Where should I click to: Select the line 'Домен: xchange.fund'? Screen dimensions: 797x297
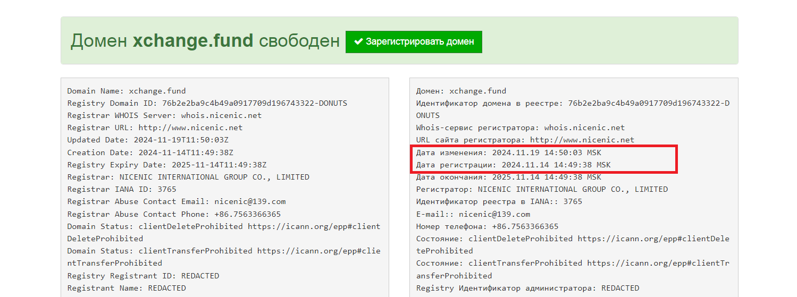pos(462,91)
